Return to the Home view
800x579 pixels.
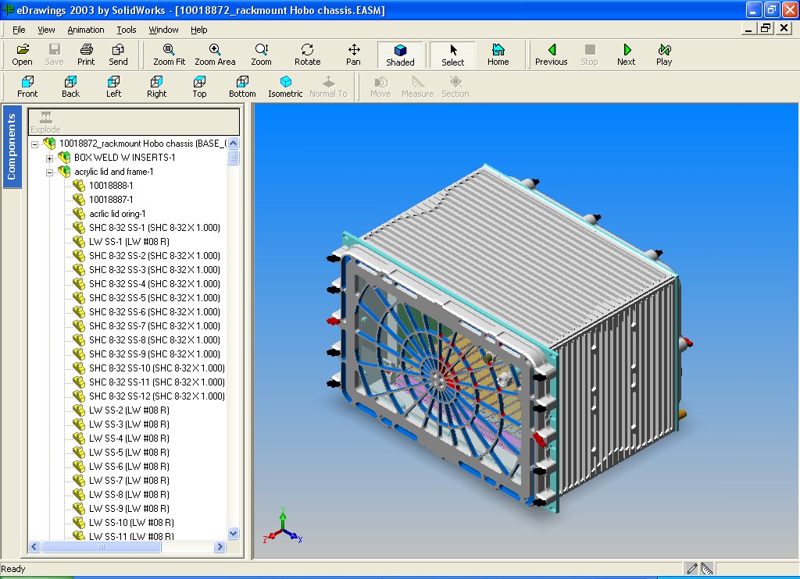pos(498,55)
